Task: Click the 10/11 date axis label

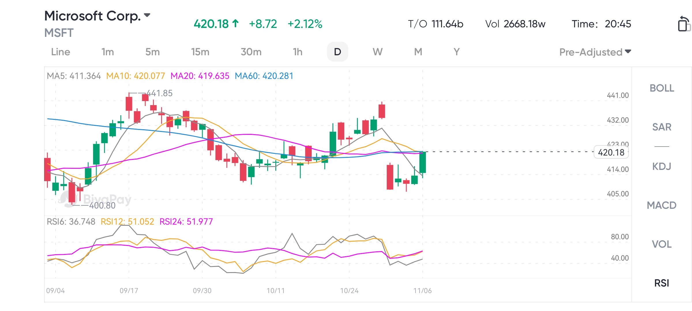Action: (276, 291)
